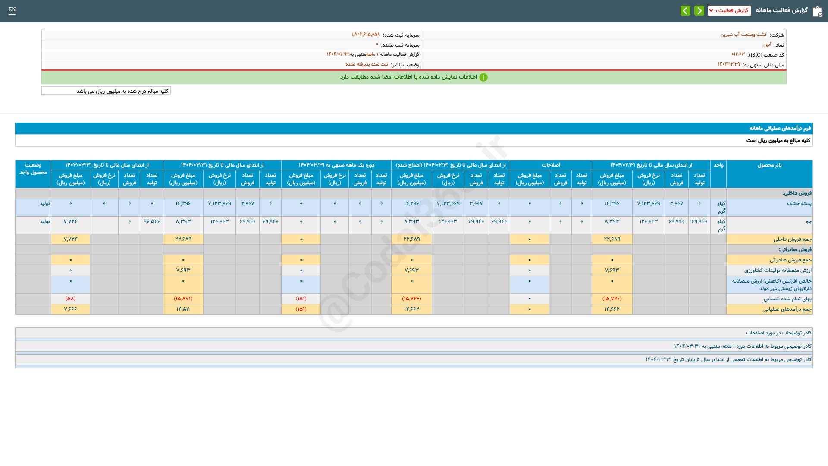Switch language with the EN link
828x466 pixels.
coord(12,9)
